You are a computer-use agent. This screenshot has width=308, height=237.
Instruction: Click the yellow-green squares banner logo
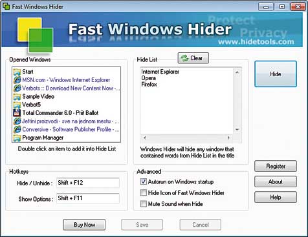[35, 35]
